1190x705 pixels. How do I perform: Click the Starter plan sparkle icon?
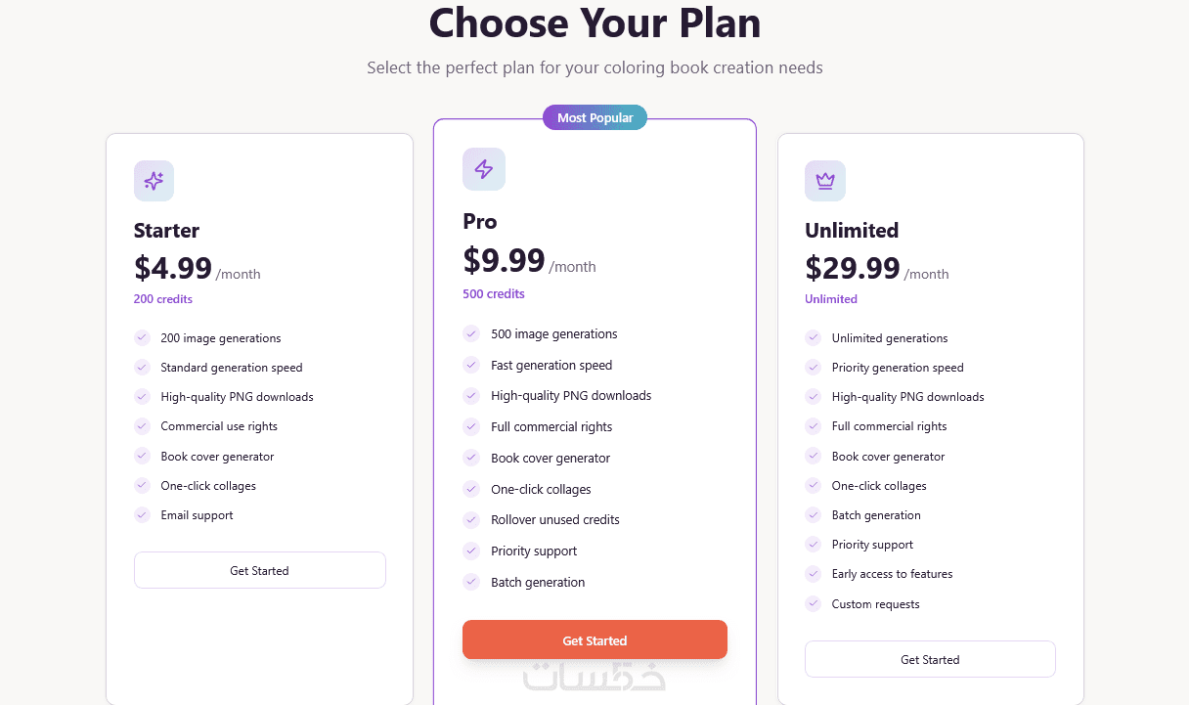(x=154, y=181)
